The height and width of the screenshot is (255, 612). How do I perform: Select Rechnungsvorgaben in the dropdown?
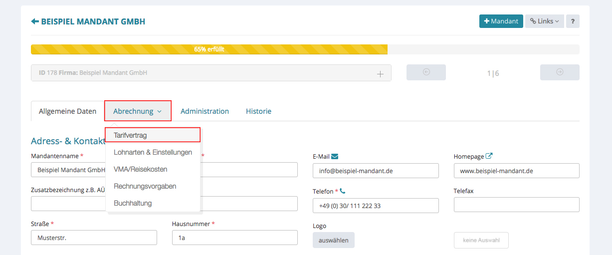point(145,186)
